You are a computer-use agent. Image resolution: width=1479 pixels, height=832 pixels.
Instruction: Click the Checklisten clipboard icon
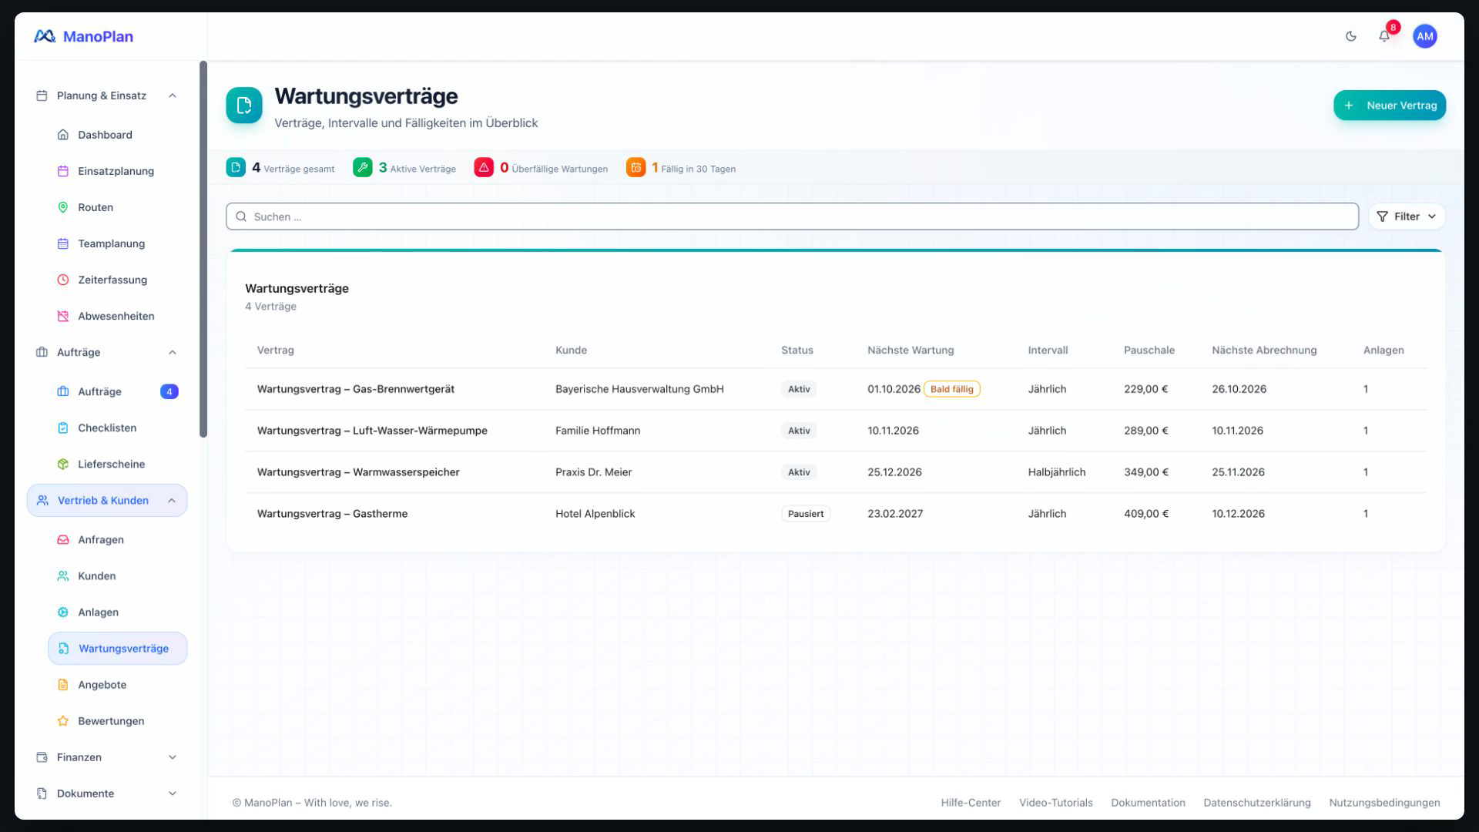63,428
